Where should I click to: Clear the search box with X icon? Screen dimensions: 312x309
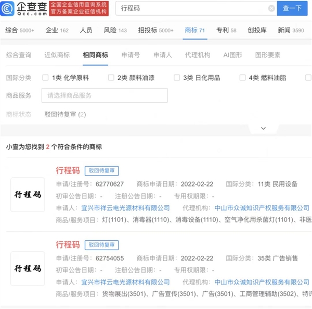tap(271, 8)
